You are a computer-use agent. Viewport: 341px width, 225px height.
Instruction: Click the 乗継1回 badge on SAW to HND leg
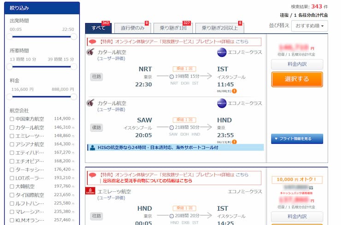tap(184, 120)
